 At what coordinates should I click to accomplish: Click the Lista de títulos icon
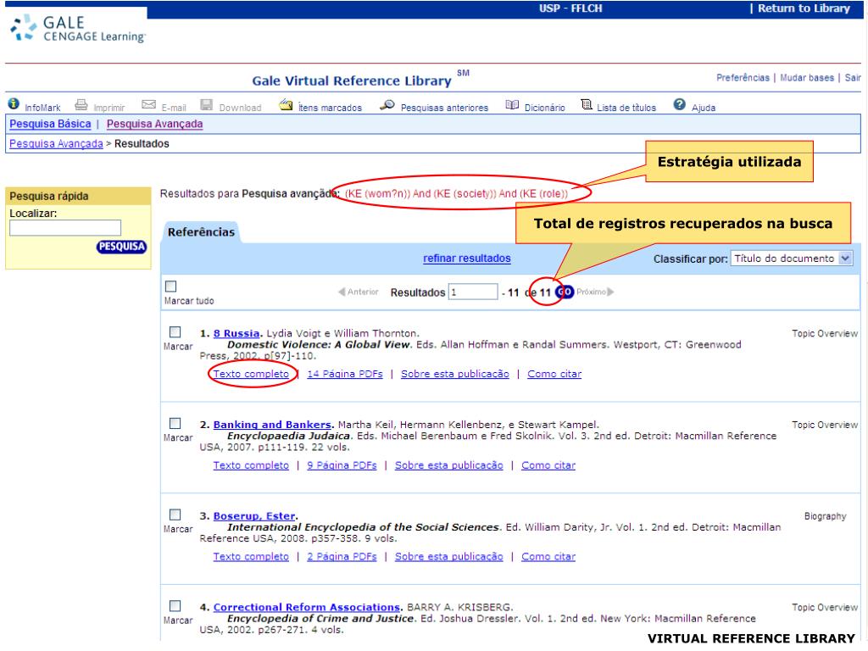[587, 104]
